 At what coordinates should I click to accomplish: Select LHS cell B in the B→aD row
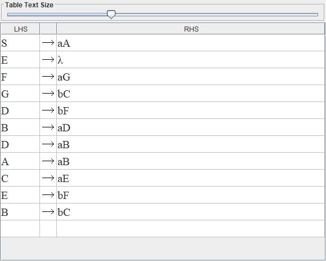click(x=20, y=127)
